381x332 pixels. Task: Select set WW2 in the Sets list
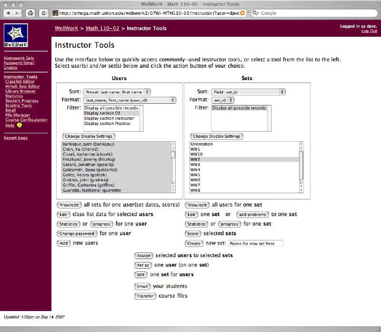(244, 159)
